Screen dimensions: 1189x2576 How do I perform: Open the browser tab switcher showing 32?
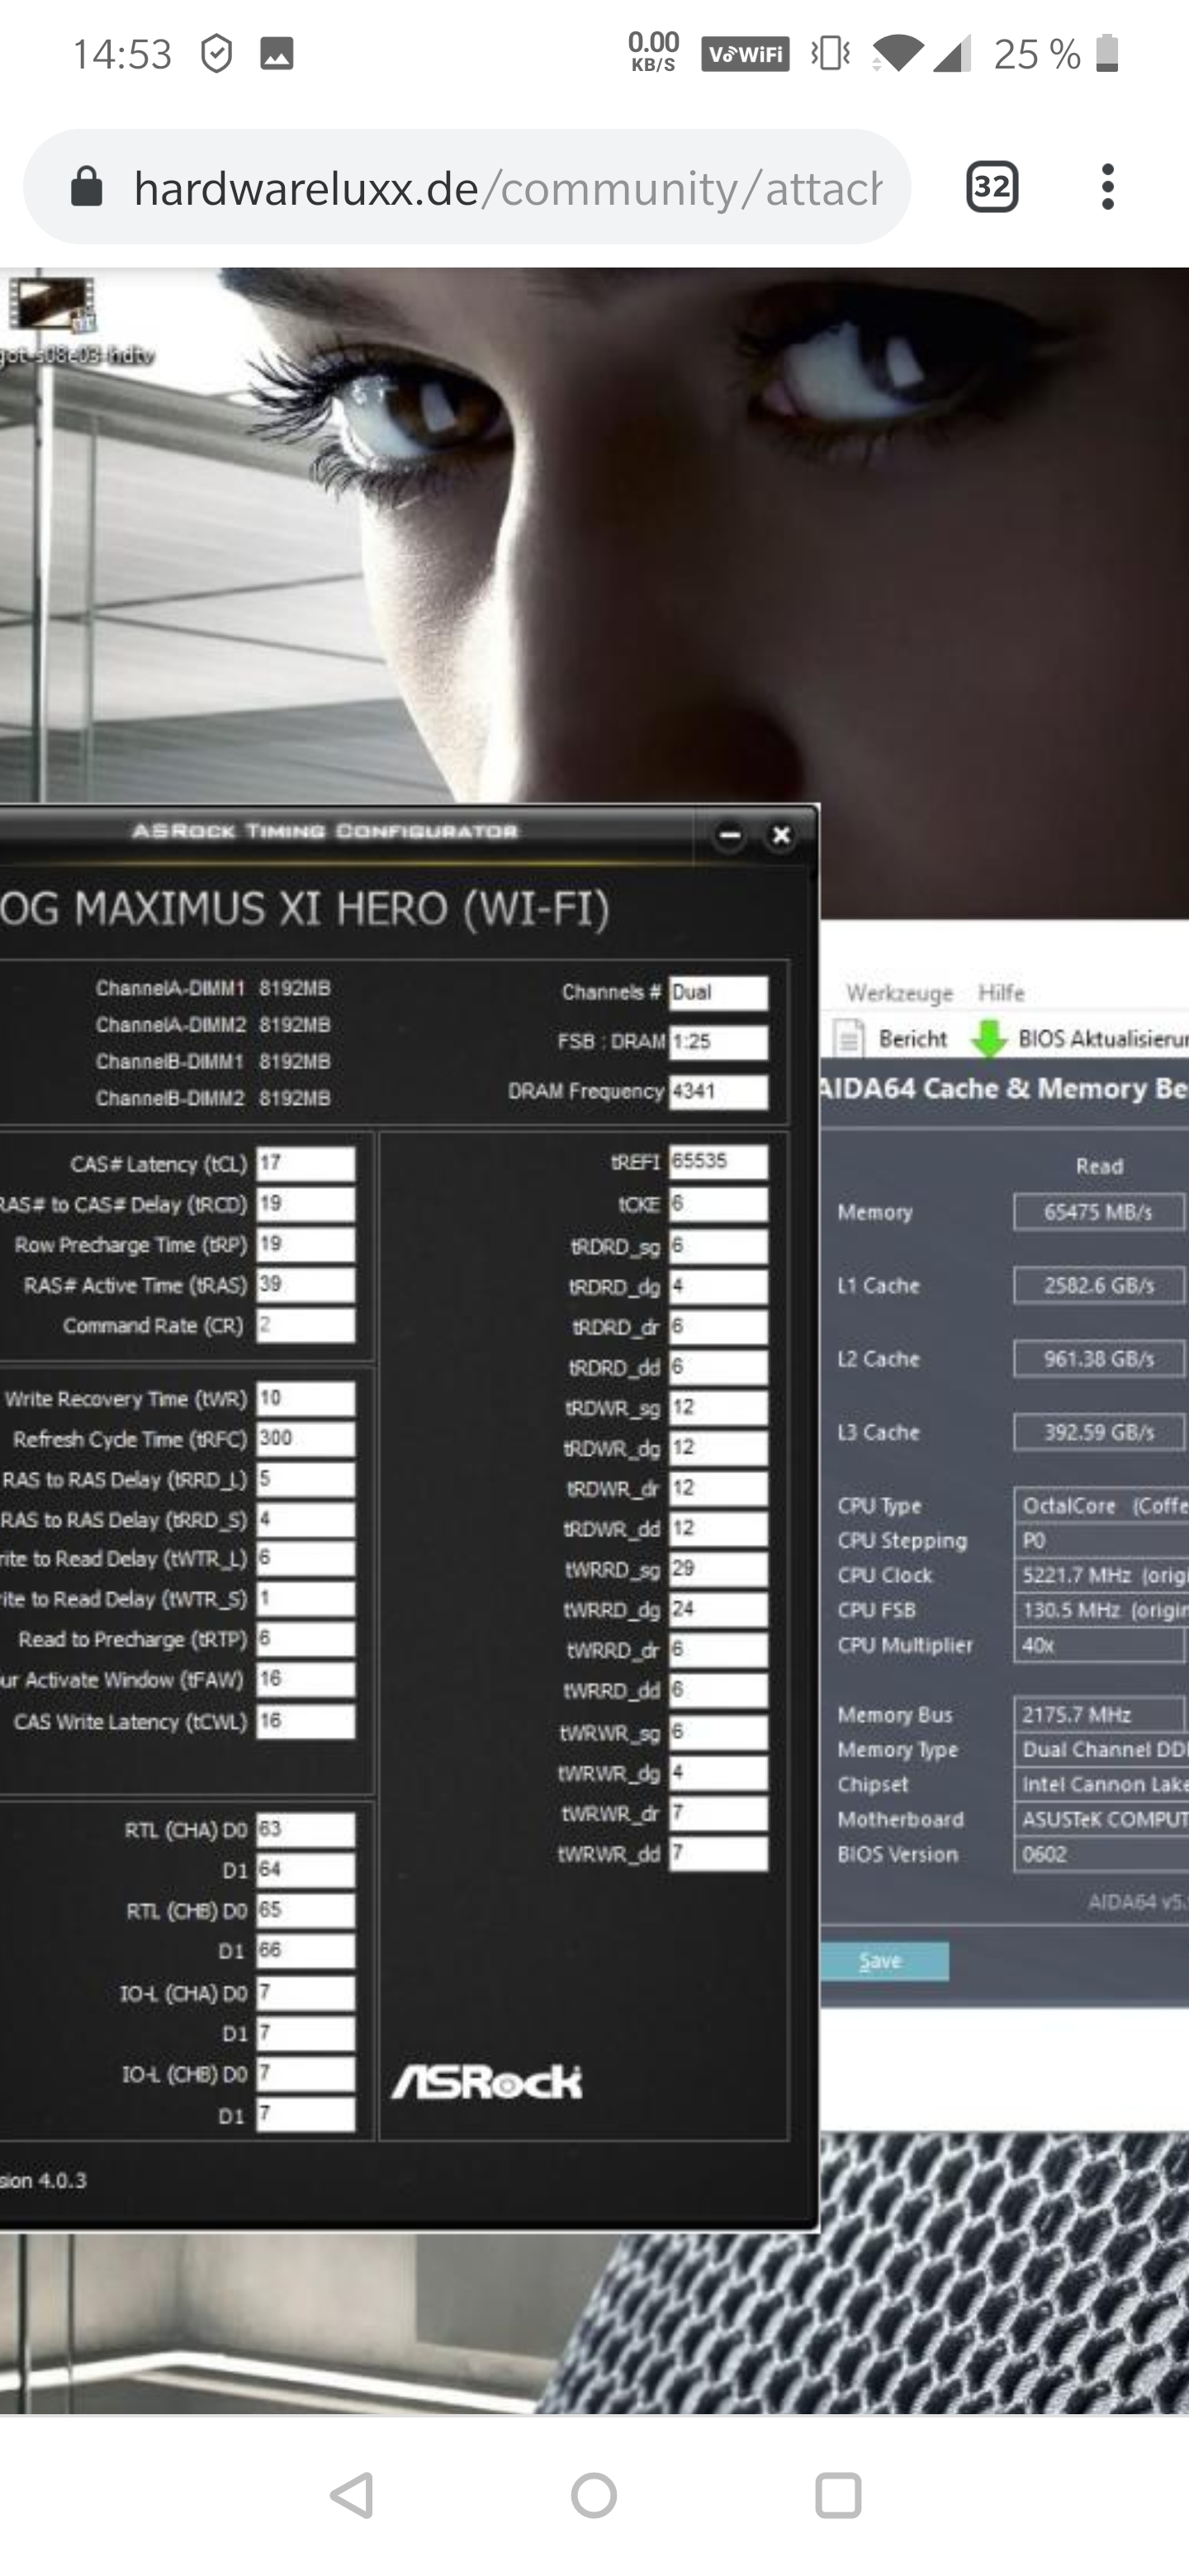coord(992,187)
